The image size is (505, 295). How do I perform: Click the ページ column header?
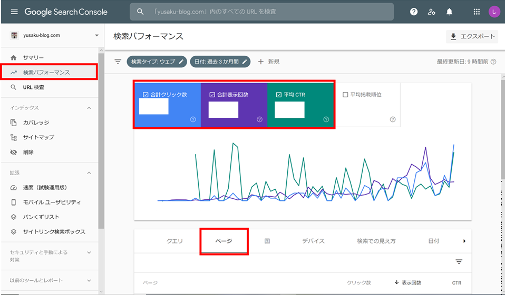pos(150,283)
